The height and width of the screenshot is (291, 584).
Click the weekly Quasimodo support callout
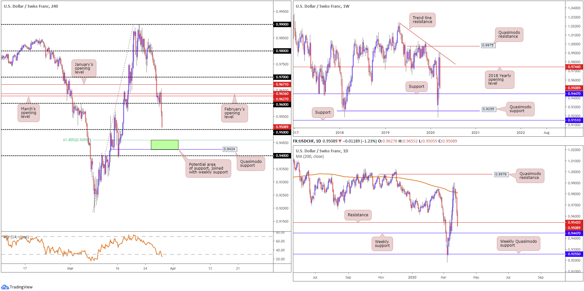click(520, 109)
